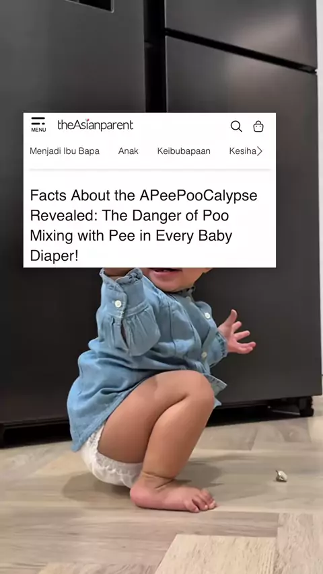This screenshot has height=574, width=323.
Task: Click the divider line below the category bar
Action: pos(149,169)
